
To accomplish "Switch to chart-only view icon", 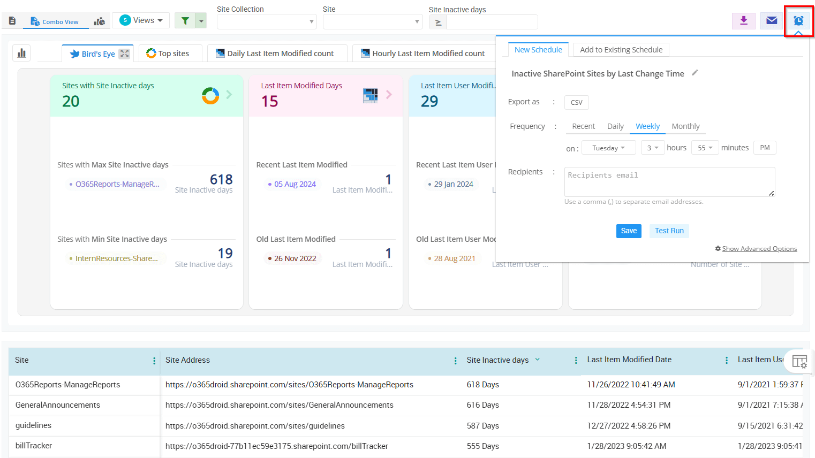I will coord(100,20).
